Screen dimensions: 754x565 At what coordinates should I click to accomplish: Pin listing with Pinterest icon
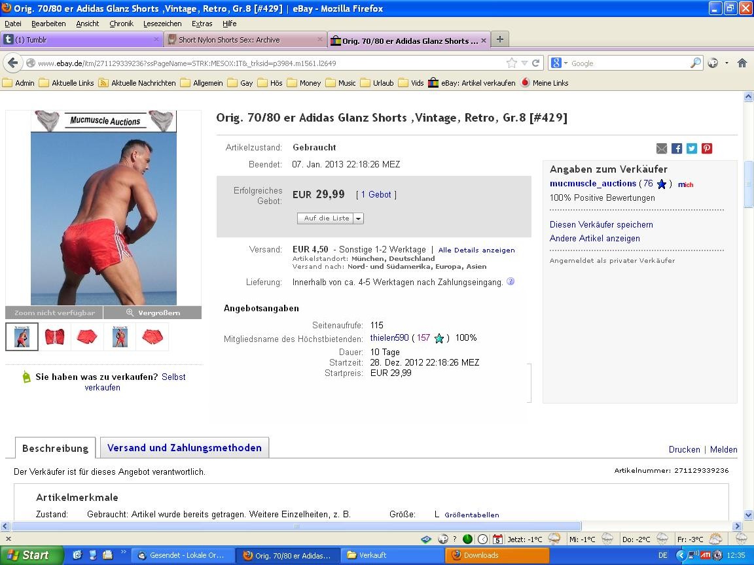707,148
